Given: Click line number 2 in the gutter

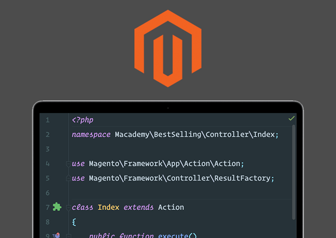Looking at the screenshot, I should [x=48, y=134].
